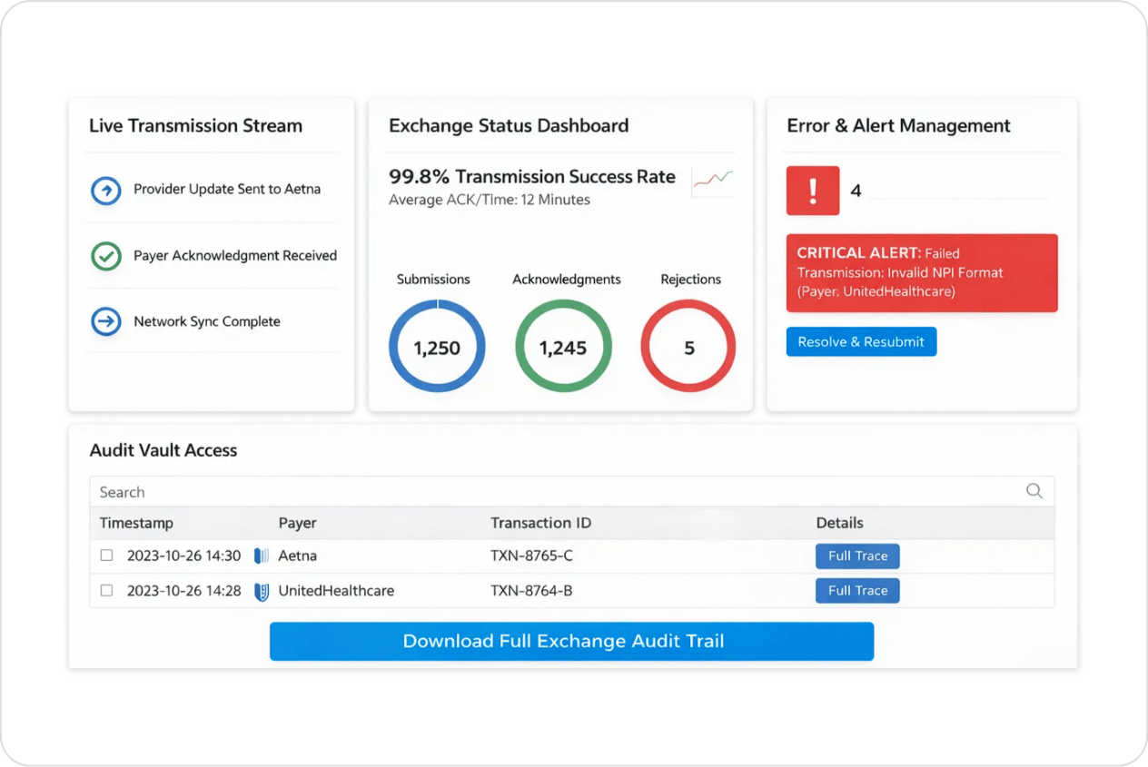Click the green Payer Acknowledgment checkmark icon
Image resolution: width=1148 pixels, height=767 pixels.
click(x=106, y=256)
